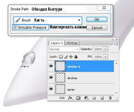Click the link layers icon
134x112 pixels.
62,98
